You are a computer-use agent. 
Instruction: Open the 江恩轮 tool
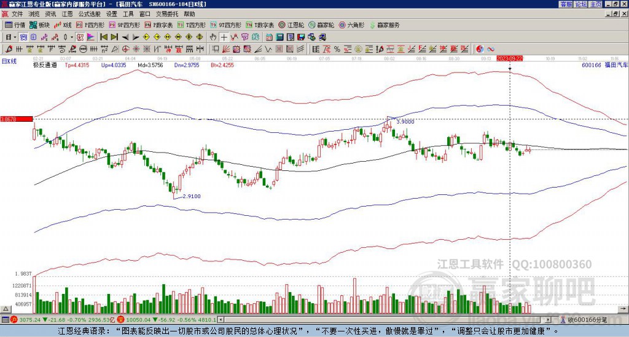(x=291, y=25)
